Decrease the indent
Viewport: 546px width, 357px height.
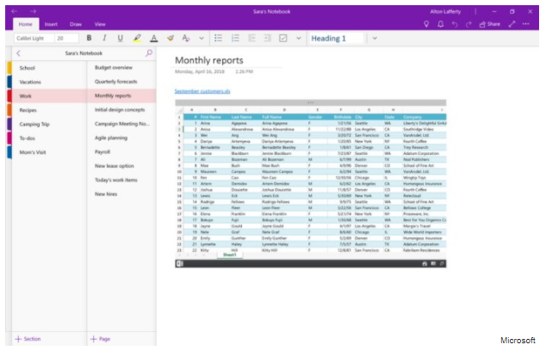pyautogui.click(x=251, y=38)
